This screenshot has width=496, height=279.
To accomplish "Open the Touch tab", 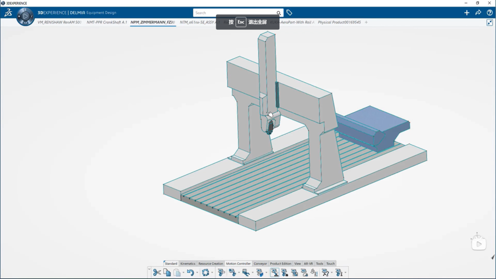I will [x=330, y=264].
